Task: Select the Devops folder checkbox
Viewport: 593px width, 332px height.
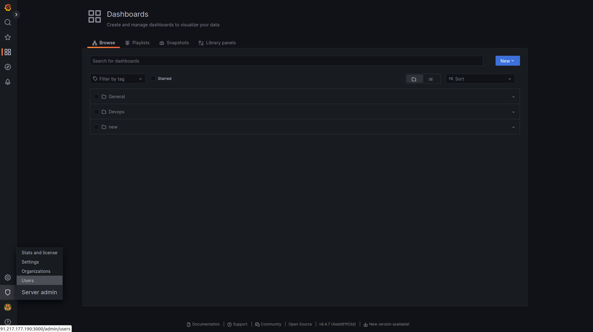Action: tap(97, 112)
